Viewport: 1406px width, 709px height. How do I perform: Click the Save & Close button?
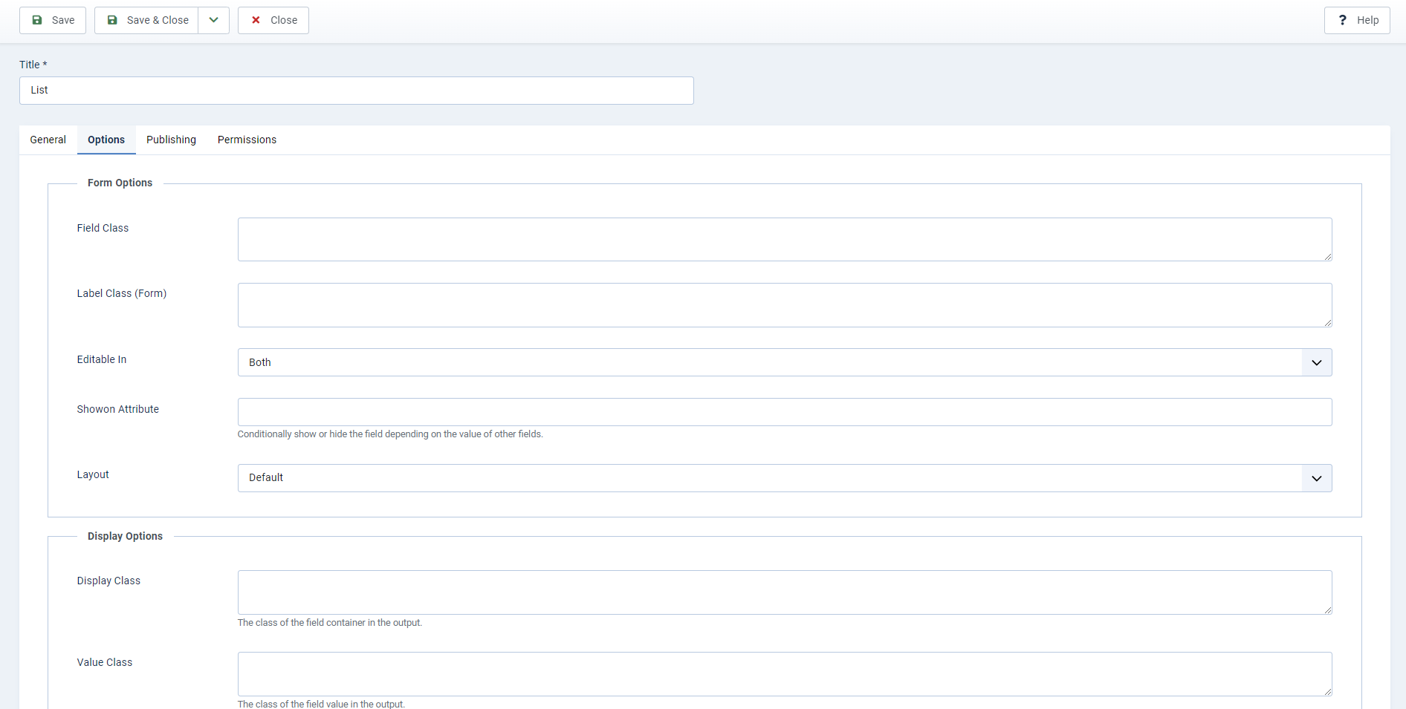click(146, 20)
